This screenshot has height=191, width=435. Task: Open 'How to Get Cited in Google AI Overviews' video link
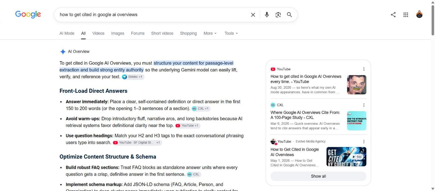pos(295,152)
